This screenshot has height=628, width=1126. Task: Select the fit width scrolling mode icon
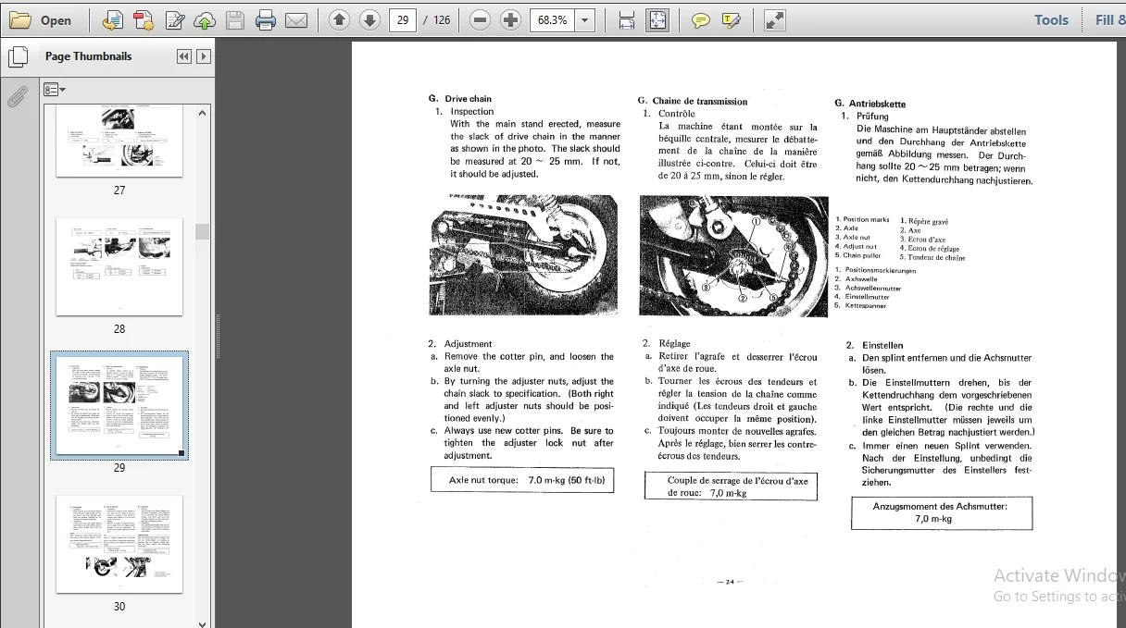coord(627,19)
